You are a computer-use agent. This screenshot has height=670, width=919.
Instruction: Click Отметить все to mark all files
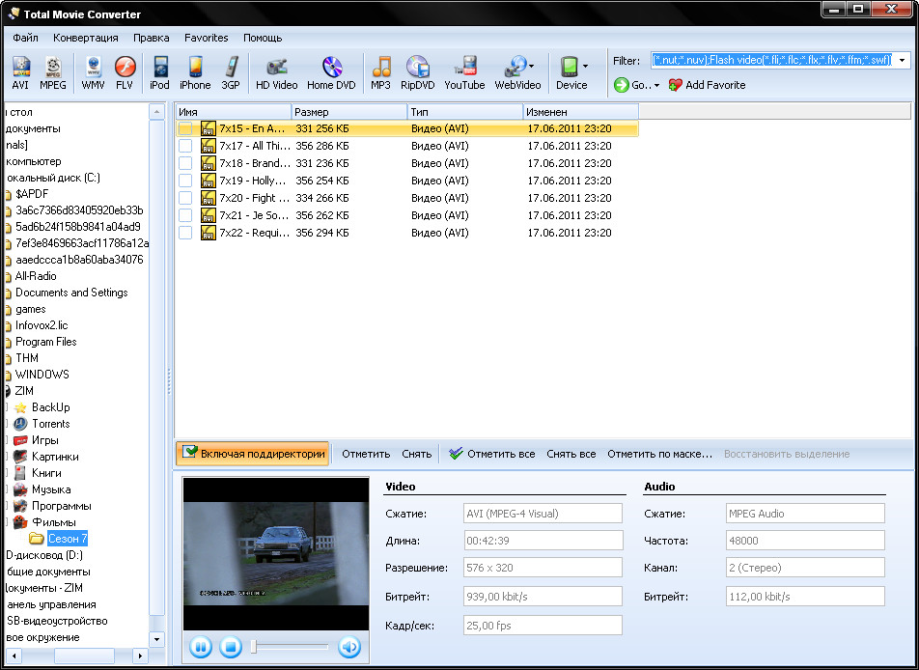(492, 454)
